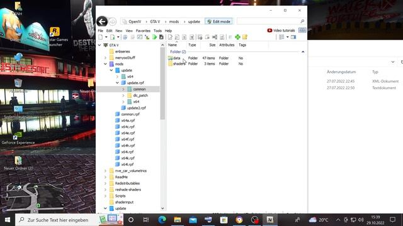Expand the x64 node above update.rpf
The width and height of the screenshot is (403, 226).
pyautogui.click(x=118, y=77)
